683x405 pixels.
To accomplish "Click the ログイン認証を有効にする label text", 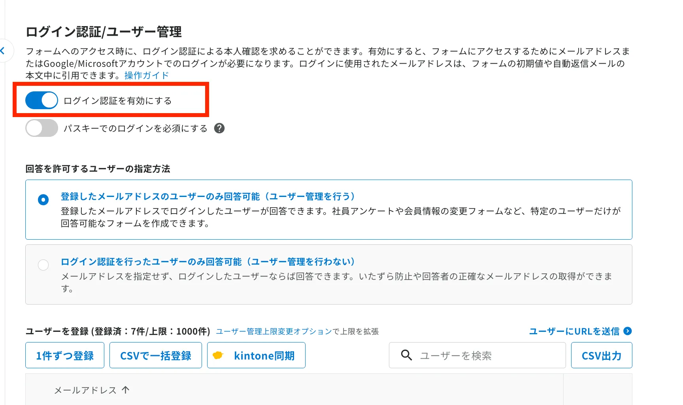I will [x=117, y=101].
